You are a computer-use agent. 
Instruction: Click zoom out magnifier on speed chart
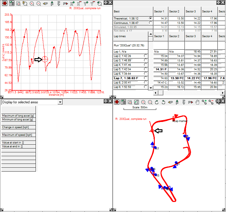(x=39, y=4)
